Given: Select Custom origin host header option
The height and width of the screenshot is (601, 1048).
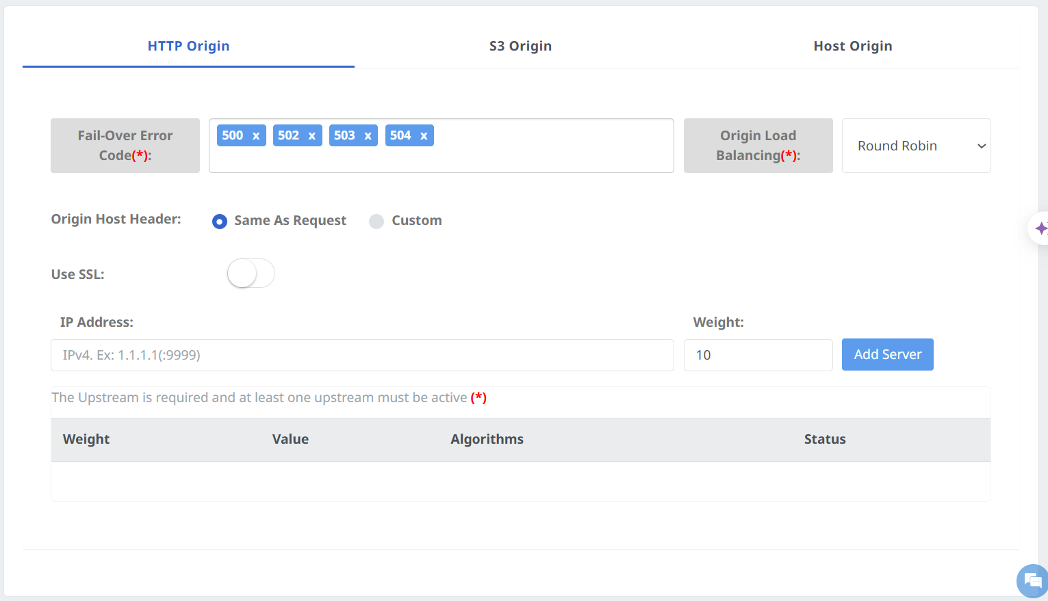Looking at the screenshot, I should coord(376,222).
